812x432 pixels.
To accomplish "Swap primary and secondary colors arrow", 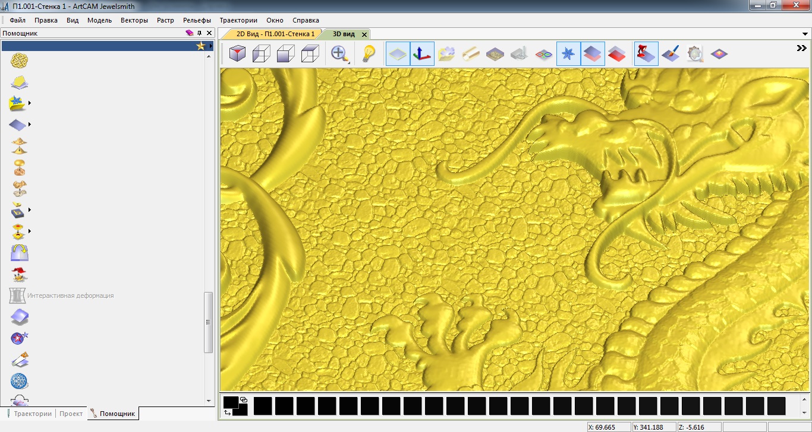I will point(228,412).
